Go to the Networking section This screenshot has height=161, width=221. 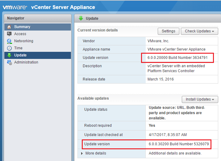(23, 41)
